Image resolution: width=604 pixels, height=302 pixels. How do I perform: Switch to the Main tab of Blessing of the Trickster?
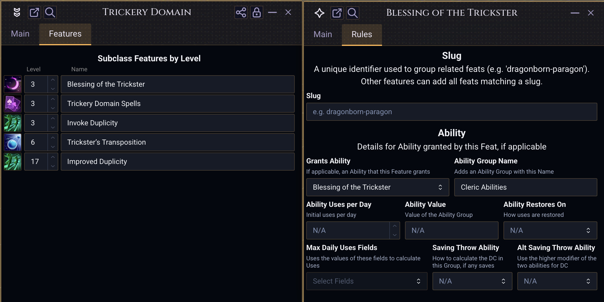(323, 34)
